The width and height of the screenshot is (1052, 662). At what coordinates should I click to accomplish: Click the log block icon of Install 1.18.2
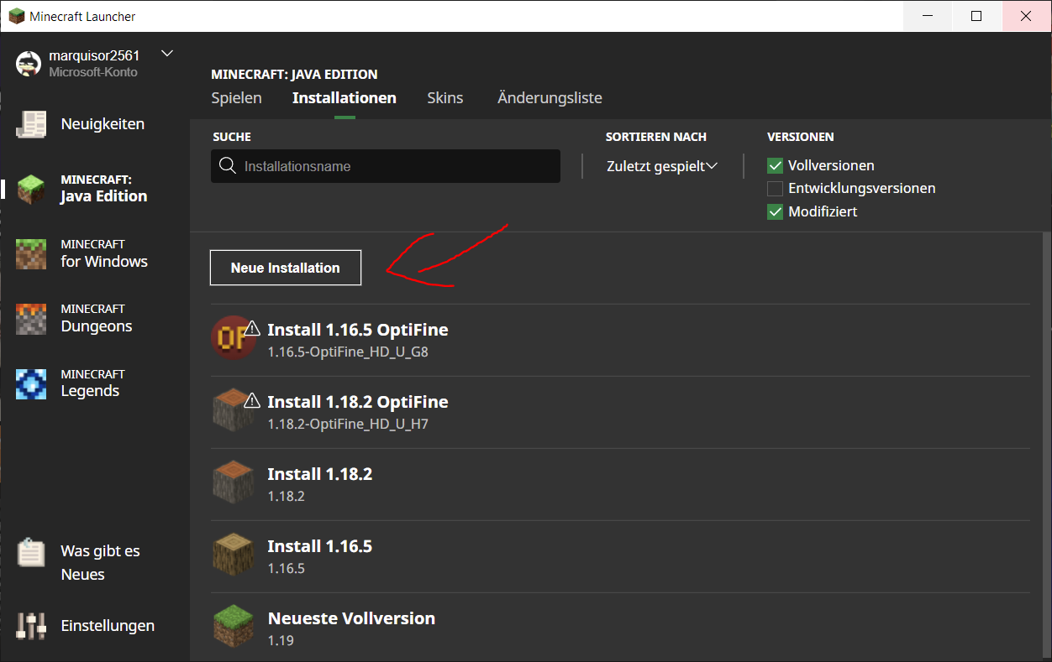(x=233, y=482)
